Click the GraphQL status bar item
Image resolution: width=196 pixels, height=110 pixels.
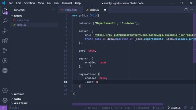point(174,108)
